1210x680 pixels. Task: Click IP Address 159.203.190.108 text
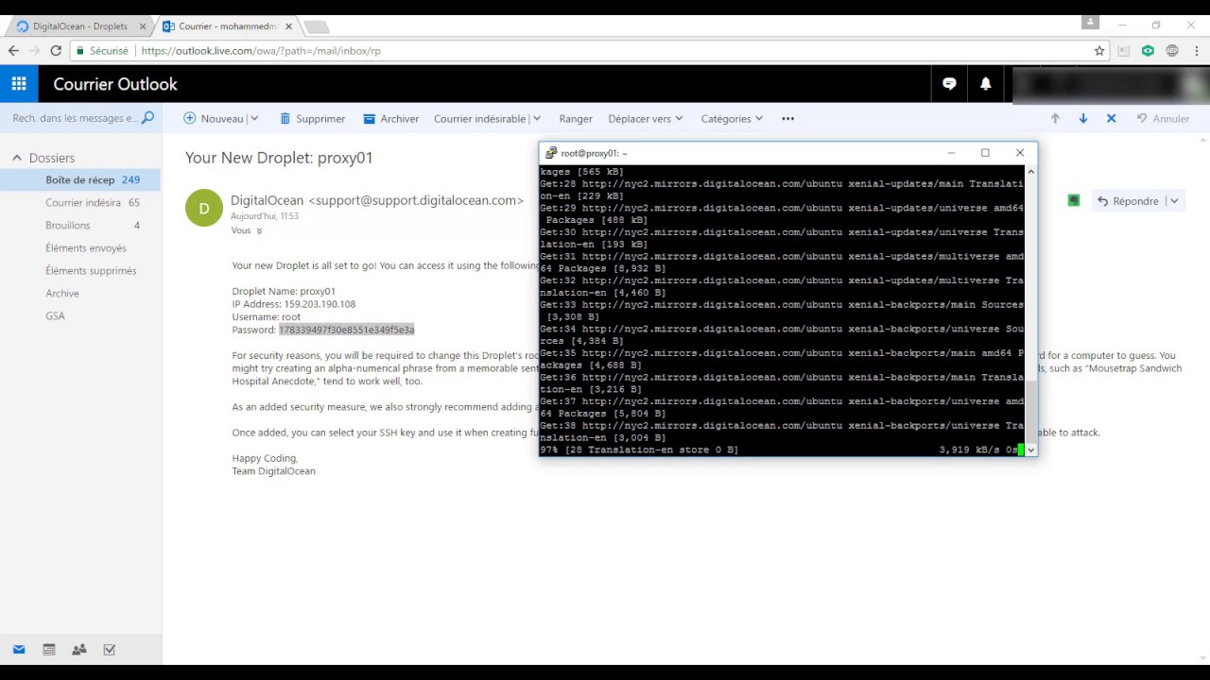pos(294,304)
